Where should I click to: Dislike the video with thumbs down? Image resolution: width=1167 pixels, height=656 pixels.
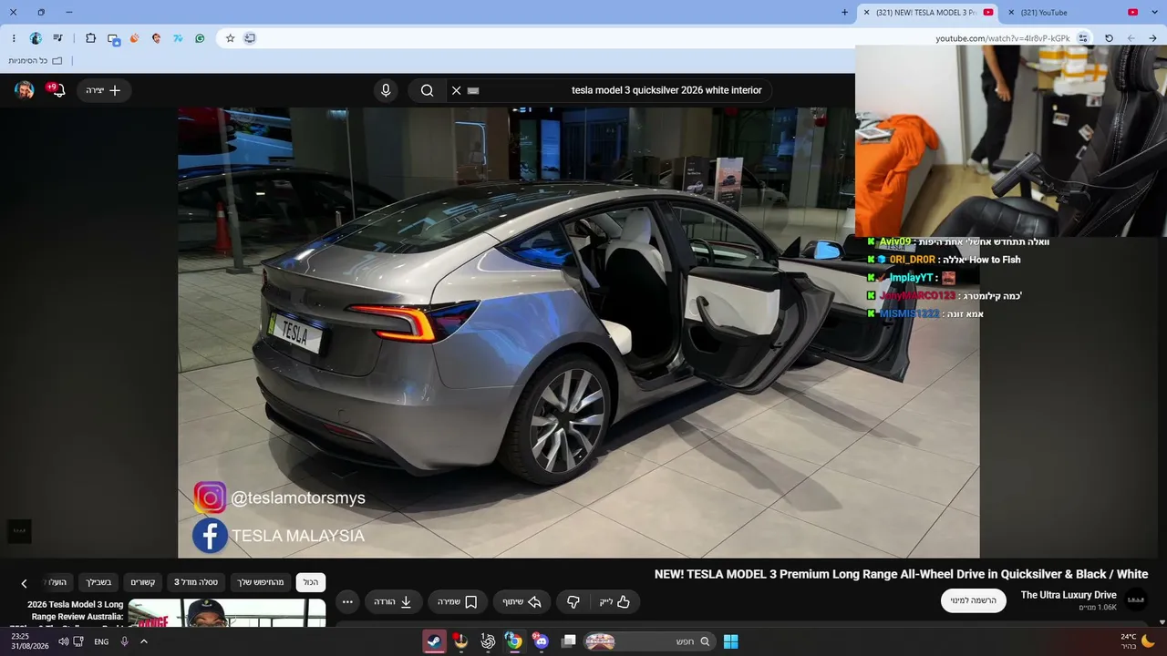[x=573, y=601]
